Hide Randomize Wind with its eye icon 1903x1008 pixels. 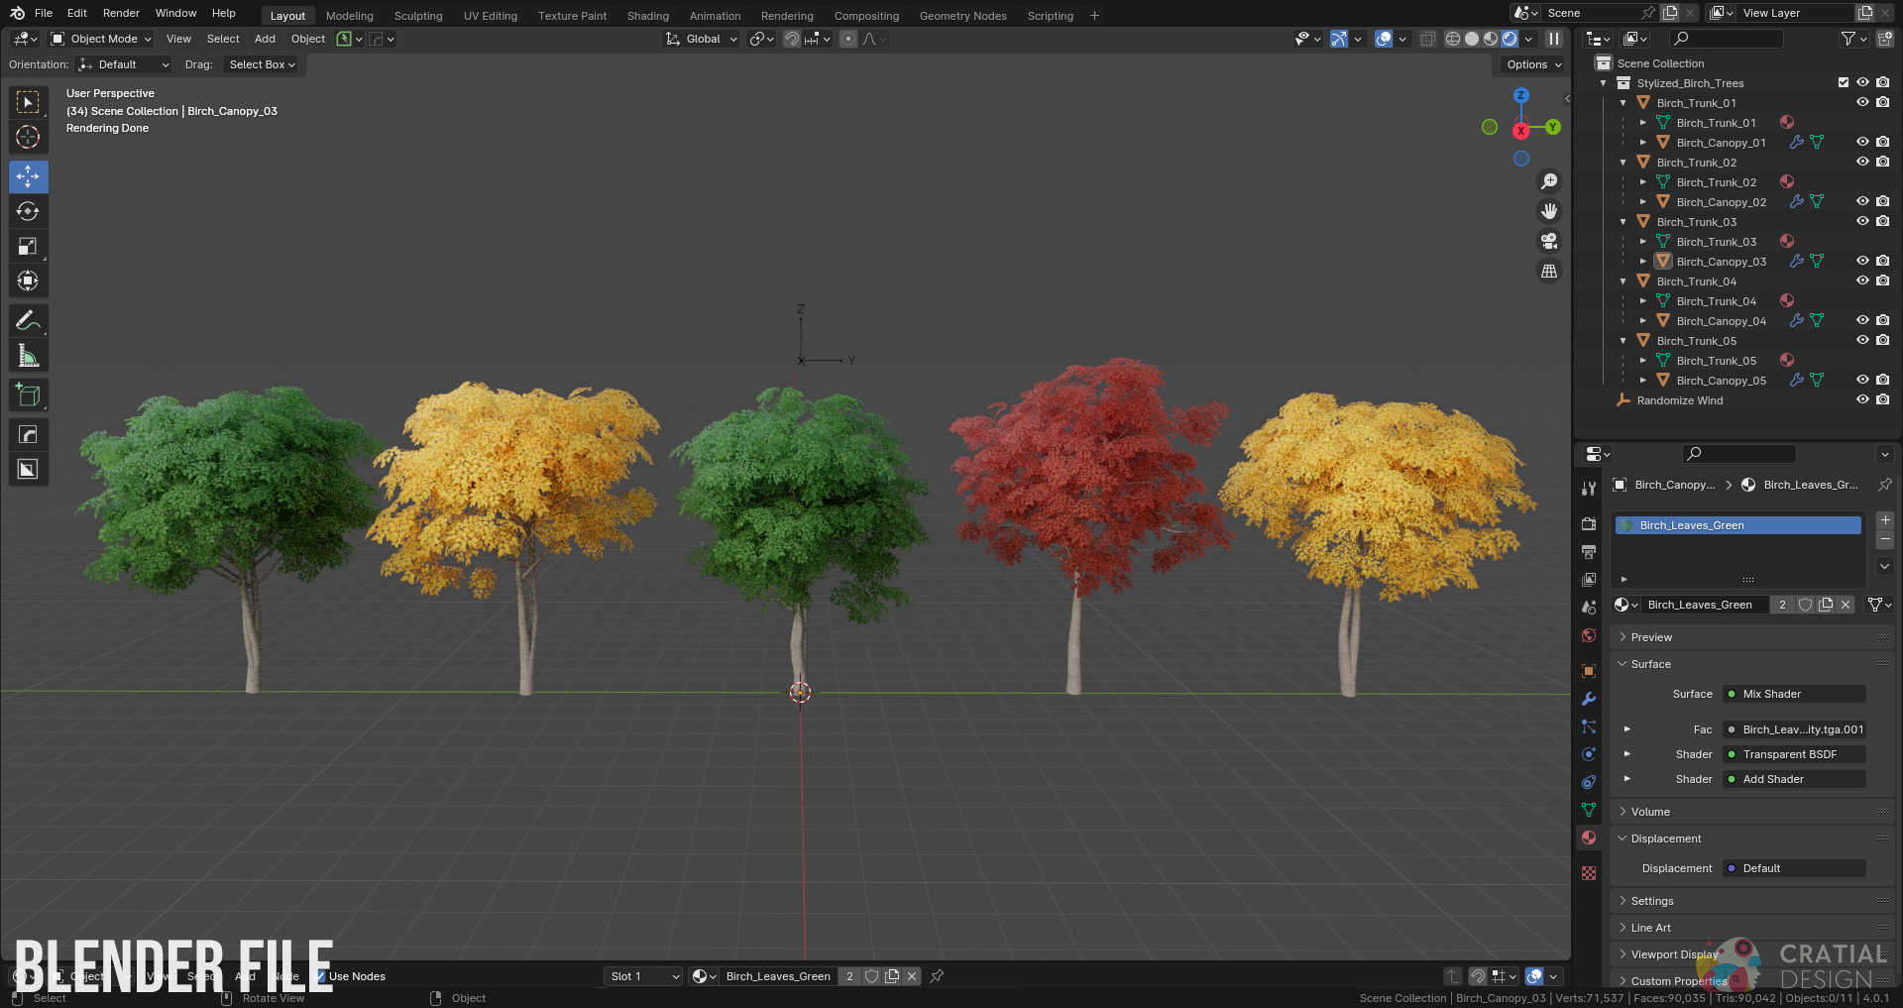pos(1862,399)
